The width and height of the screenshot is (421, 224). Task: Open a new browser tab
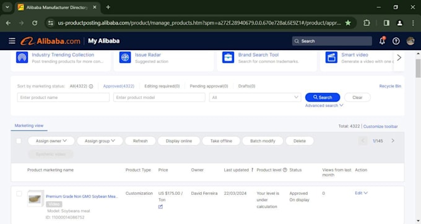[x=108, y=7]
